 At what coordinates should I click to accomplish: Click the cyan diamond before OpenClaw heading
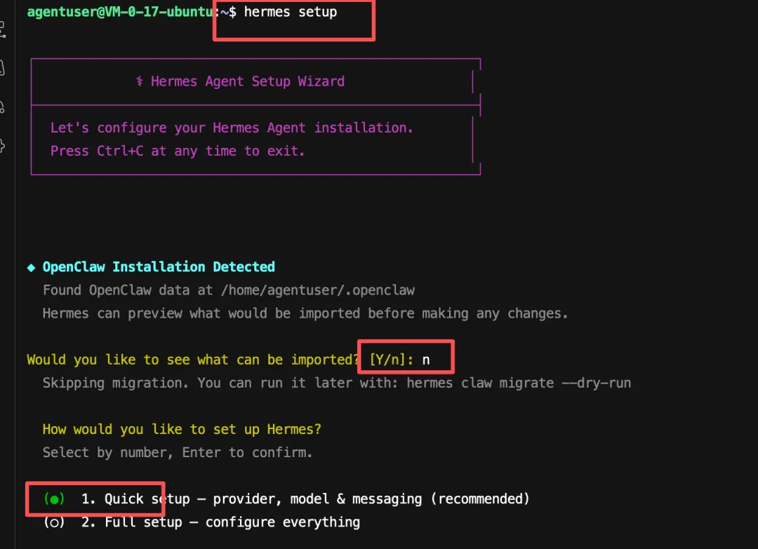click(x=32, y=268)
